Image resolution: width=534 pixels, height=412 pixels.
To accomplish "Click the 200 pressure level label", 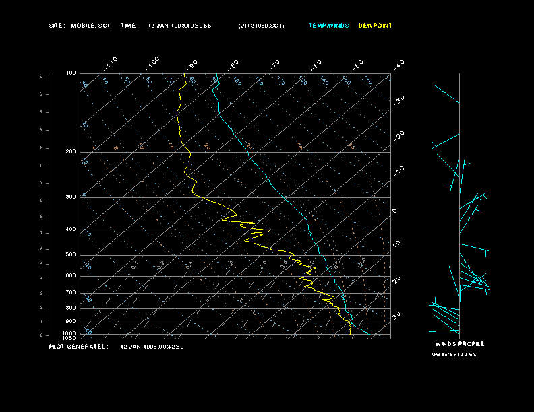I will pos(71,152).
